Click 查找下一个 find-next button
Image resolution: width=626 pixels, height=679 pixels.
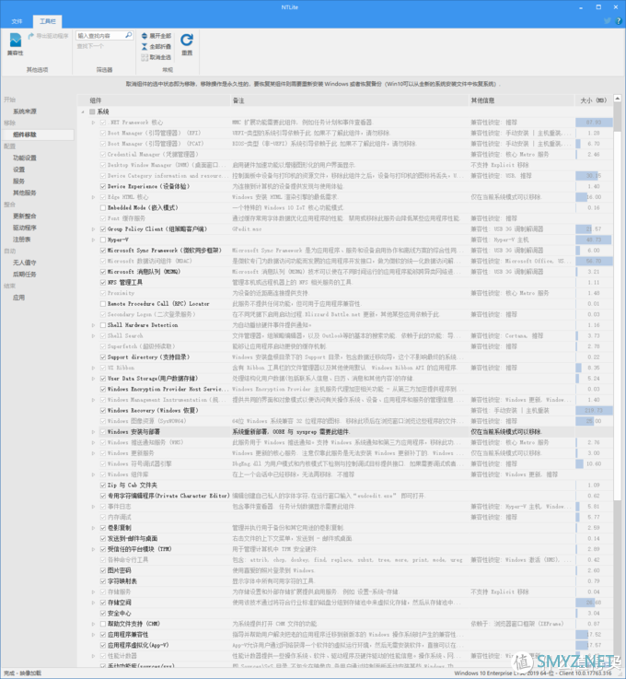coord(90,46)
